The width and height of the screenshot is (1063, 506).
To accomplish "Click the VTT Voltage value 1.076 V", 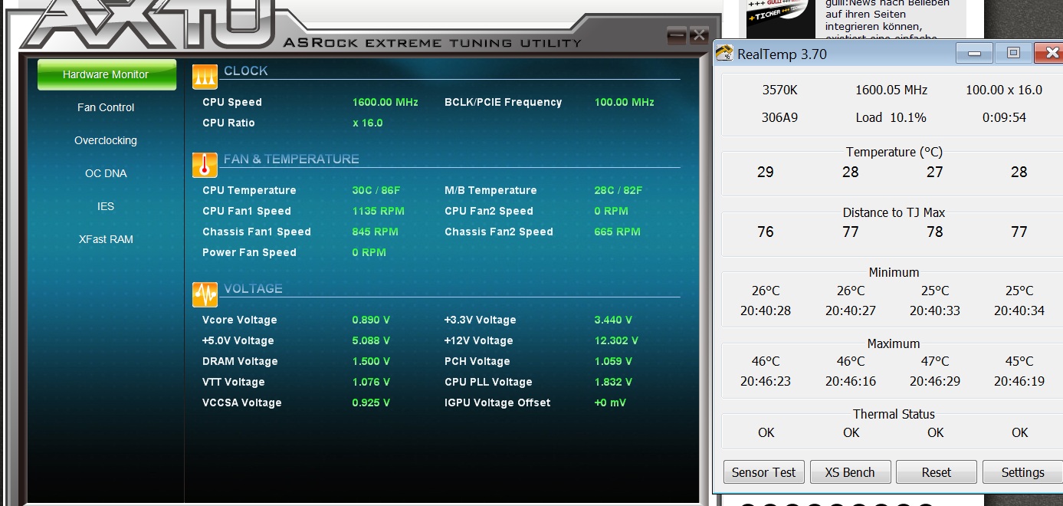I will click(371, 382).
